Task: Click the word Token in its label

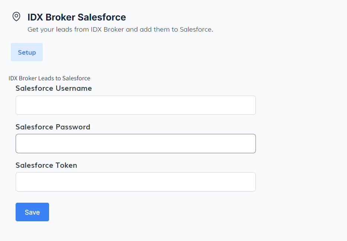Action: pos(66,165)
